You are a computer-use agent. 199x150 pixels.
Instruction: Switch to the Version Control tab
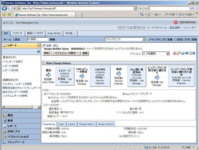(x=106, y=124)
